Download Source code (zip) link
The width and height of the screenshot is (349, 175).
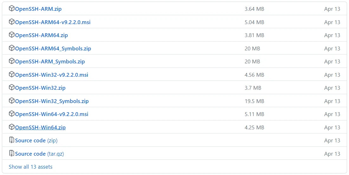coord(36,140)
